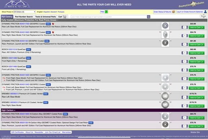Click the package icon beside Order Status & Returns
Image resolution: width=208 pixels, height=139 pixels.
coord(173,12)
